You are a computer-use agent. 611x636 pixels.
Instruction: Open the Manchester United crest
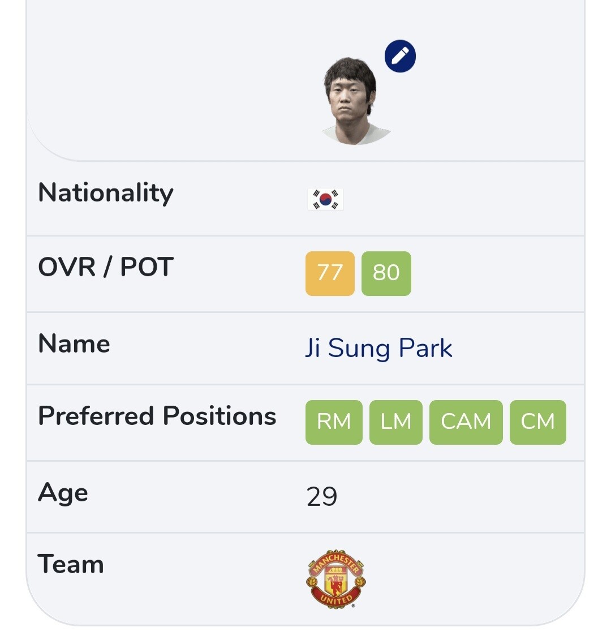[336, 579]
